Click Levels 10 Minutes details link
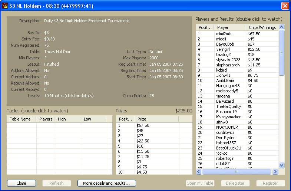Viewport: 291px width, 191px height. point(69,96)
